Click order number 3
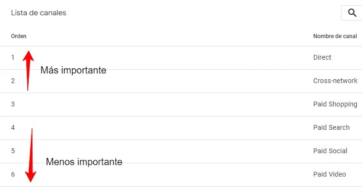Image resolution: width=362 pixels, height=189 pixels. [13, 104]
